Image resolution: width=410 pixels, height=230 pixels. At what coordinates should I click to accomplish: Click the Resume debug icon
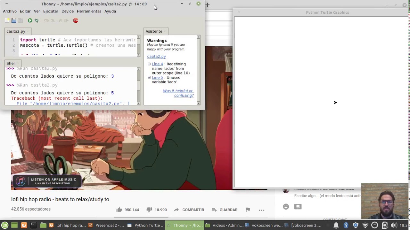[66, 20]
